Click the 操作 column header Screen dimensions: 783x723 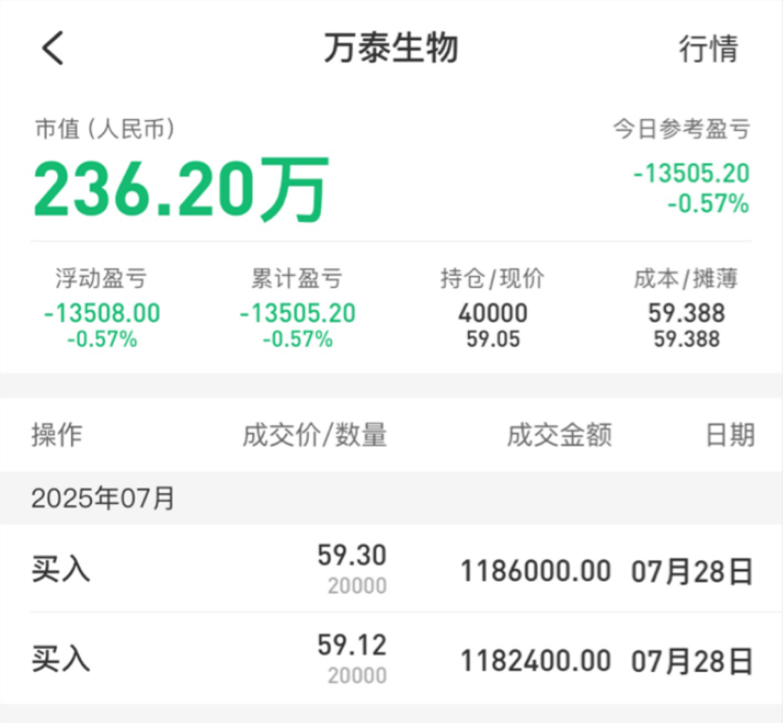pyautogui.click(x=57, y=434)
